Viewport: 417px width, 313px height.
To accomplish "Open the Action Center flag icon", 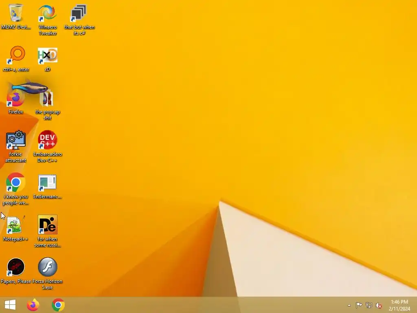I will [x=359, y=305].
